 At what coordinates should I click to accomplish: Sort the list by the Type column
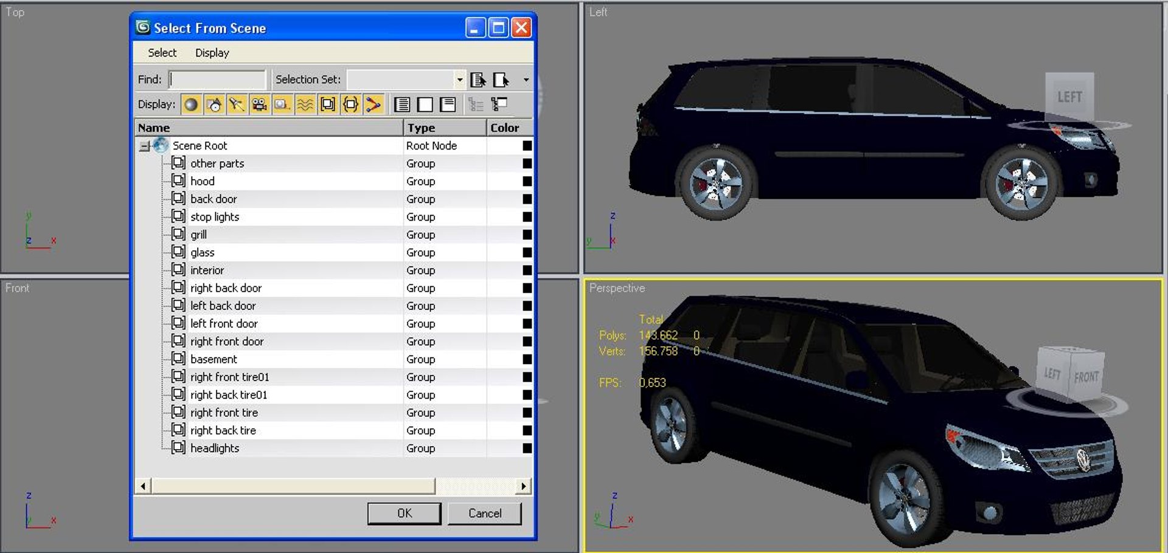click(445, 128)
